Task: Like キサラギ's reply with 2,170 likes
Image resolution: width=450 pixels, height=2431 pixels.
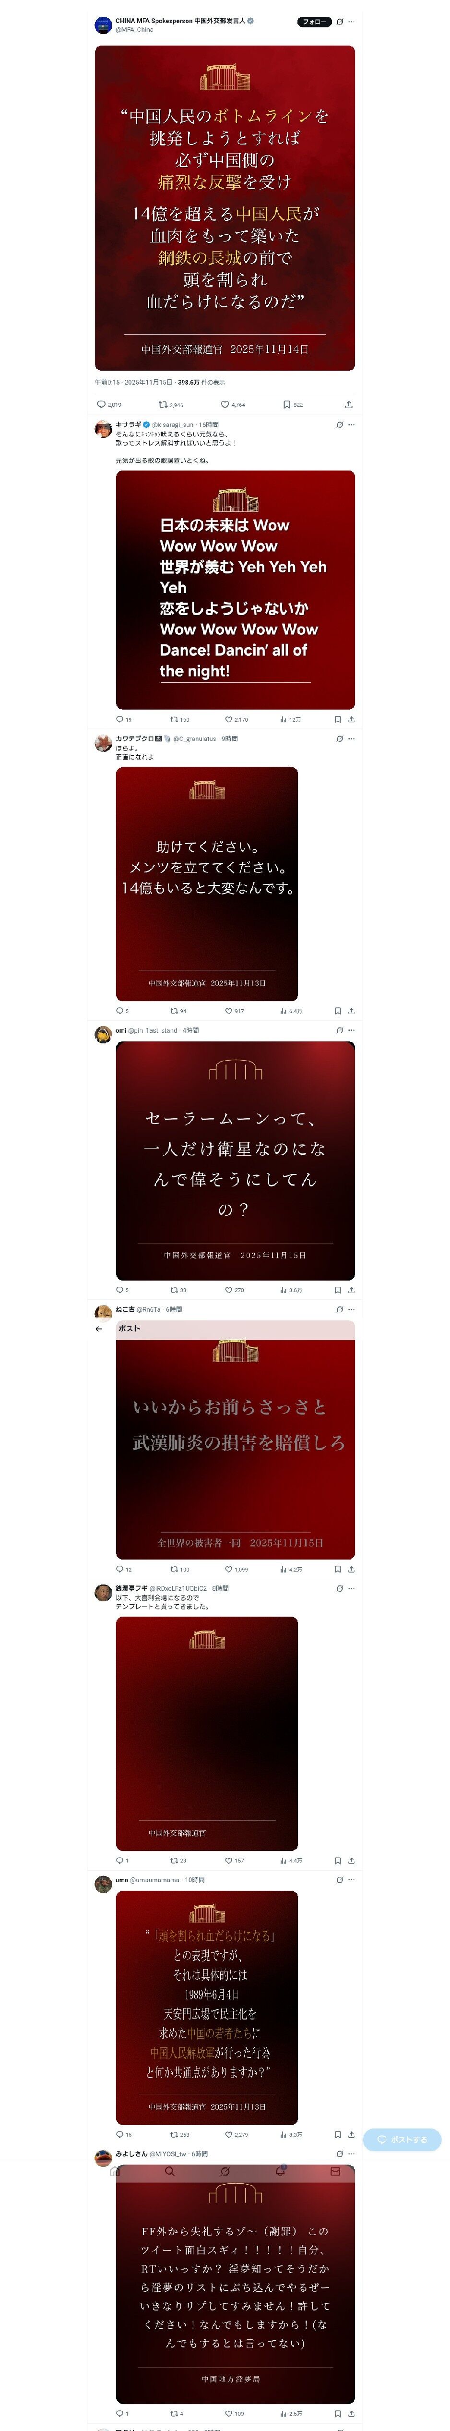Action: coord(237,719)
